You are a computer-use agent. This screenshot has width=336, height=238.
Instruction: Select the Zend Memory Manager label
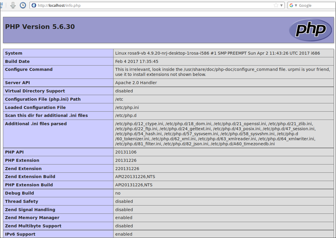click(x=32, y=218)
